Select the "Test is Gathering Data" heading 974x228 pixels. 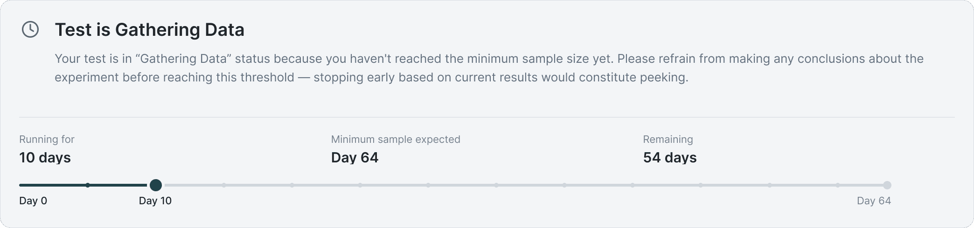[x=149, y=30]
